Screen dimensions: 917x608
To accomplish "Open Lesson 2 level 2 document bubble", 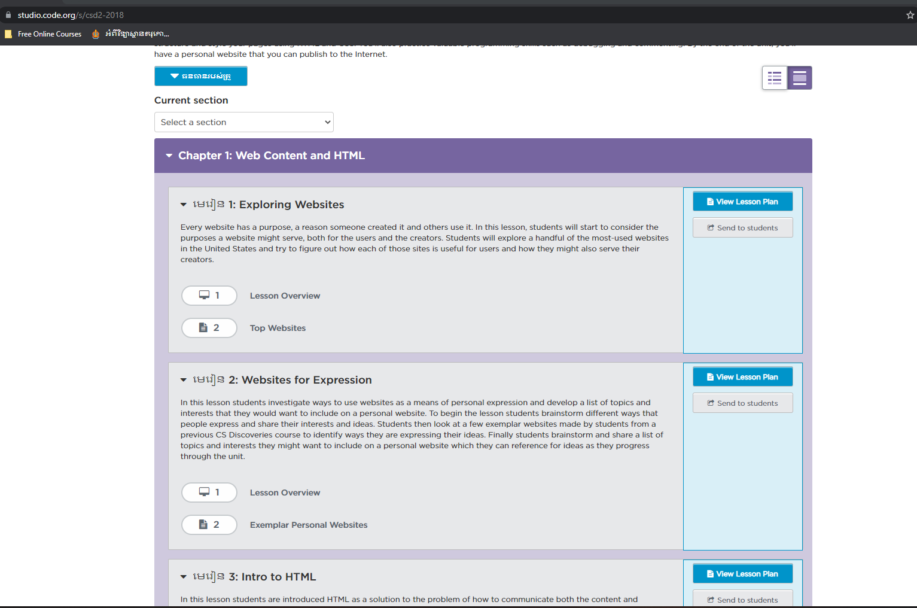I will tap(209, 525).
